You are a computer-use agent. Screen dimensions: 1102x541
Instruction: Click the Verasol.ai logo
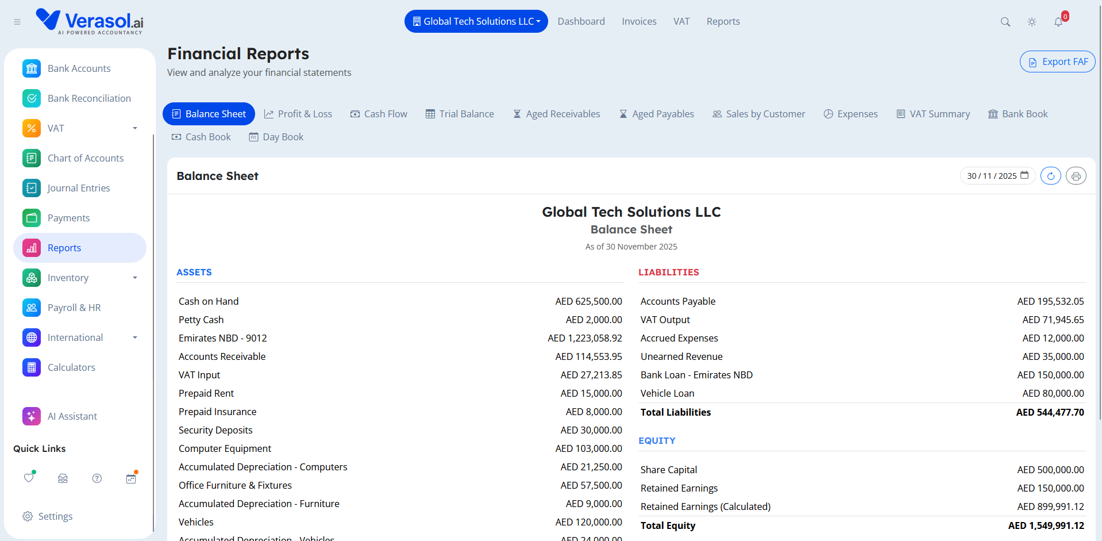90,21
